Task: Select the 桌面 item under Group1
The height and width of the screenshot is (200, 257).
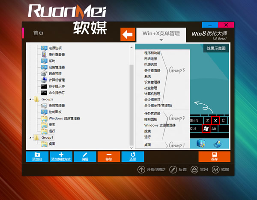Action: pos(51,144)
